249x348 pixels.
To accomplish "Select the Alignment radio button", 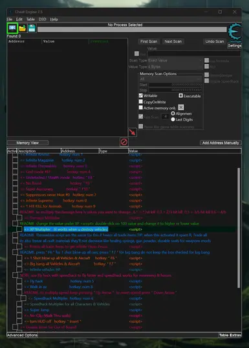I will (173, 113).
